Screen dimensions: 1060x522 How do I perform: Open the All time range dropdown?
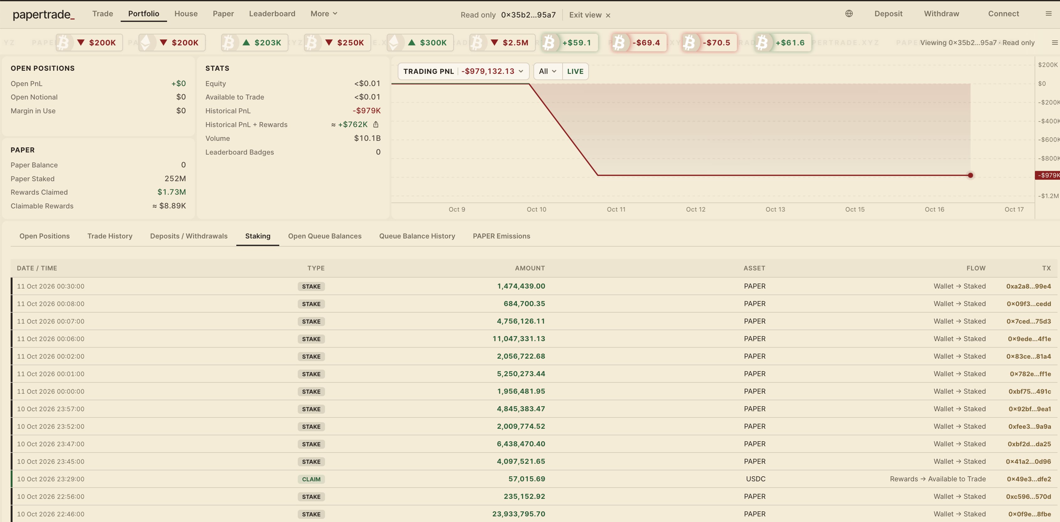pos(548,72)
